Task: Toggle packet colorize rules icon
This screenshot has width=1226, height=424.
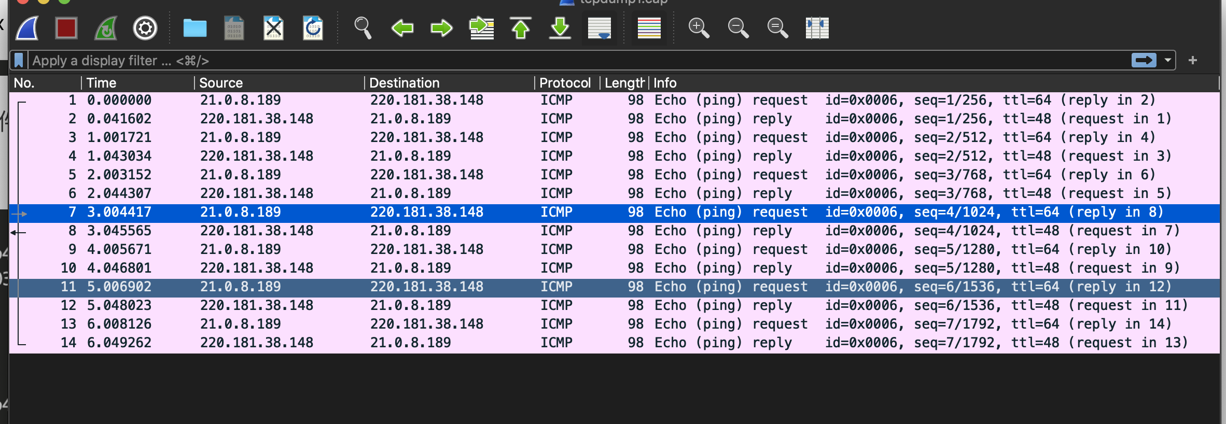Action: [x=649, y=28]
